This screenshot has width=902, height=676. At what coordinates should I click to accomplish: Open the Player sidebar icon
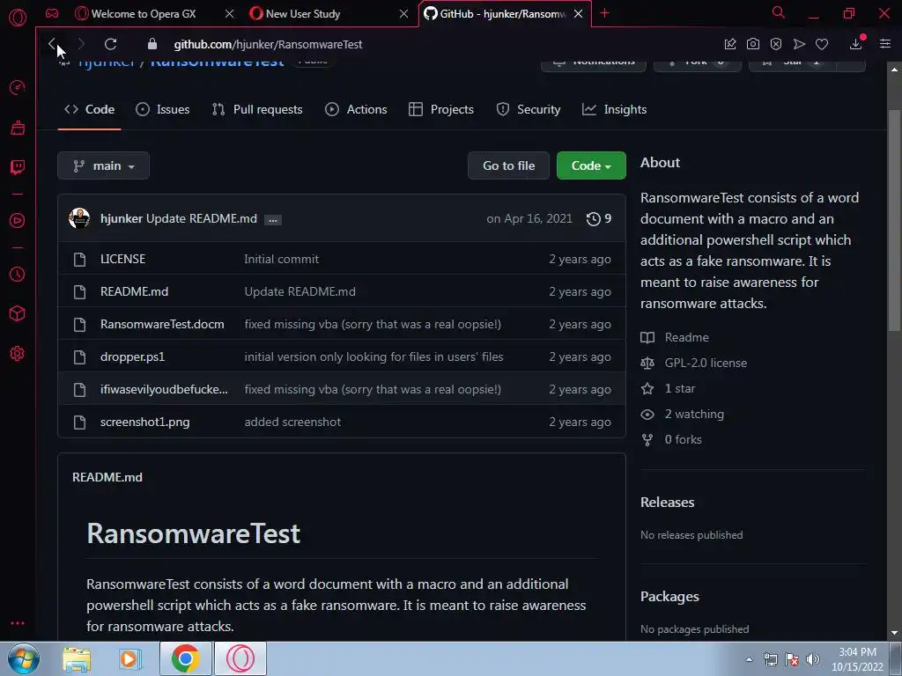(18, 221)
